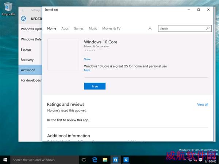Click the blue Free button
The width and height of the screenshot is (219, 164).
[95, 86]
